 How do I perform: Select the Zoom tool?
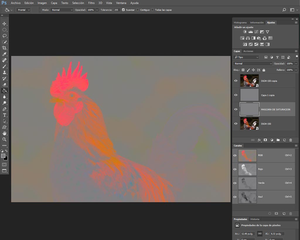tap(4, 139)
